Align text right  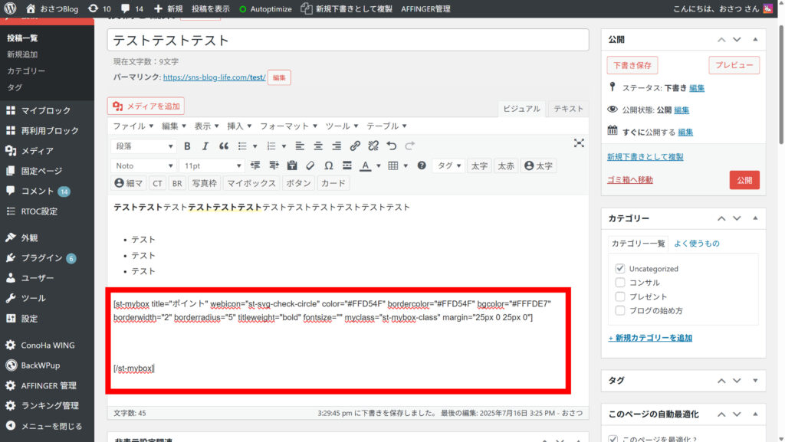pyautogui.click(x=337, y=146)
